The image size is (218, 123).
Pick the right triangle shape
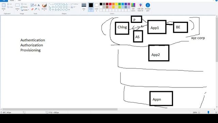[50, 7]
